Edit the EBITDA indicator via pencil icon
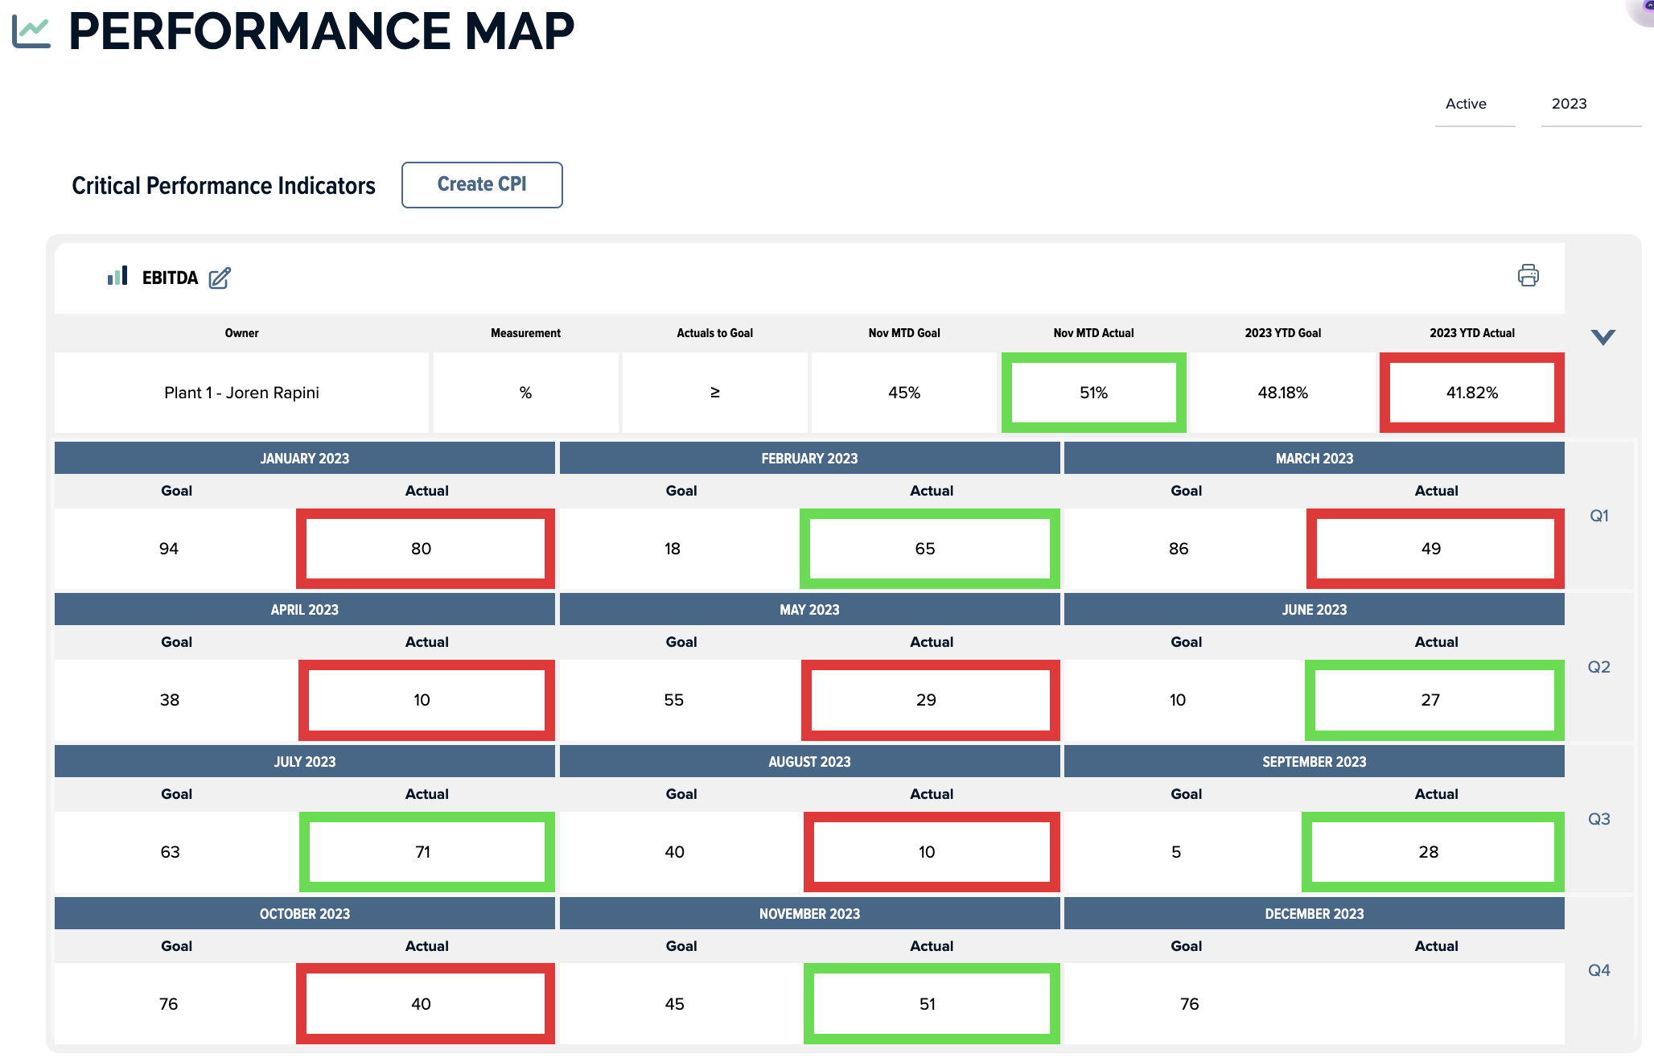Image resolution: width=1654 pixels, height=1062 pixels. pos(220,278)
